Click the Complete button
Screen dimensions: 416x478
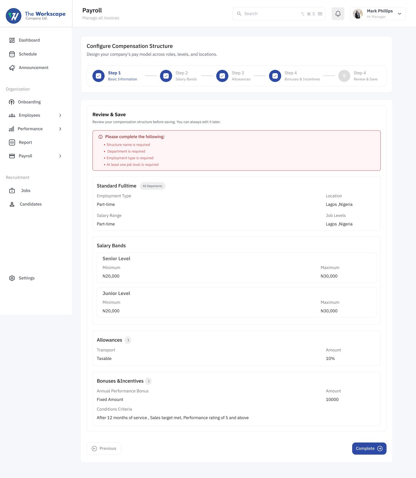coord(369,449)
